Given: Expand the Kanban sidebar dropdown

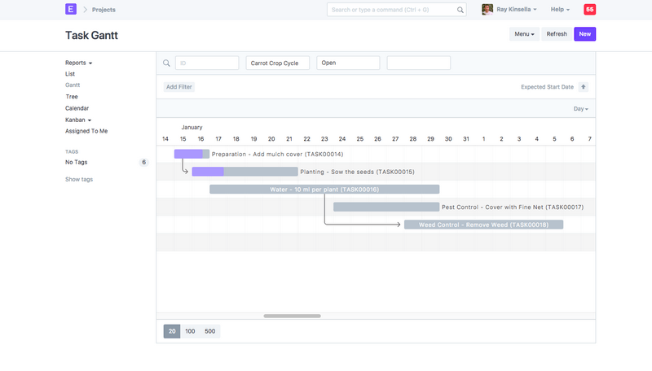Looking at the screenshot, I should [x=77, y=120].
